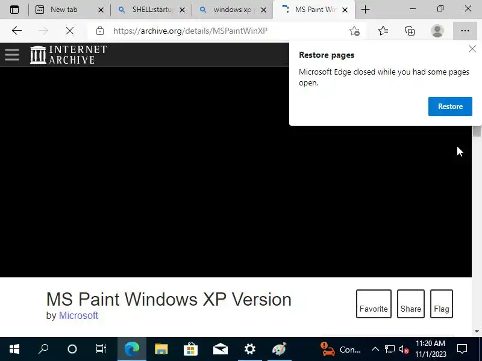Expand hidden system tray icons
The image size is (482, 361).
coord(375,349)
